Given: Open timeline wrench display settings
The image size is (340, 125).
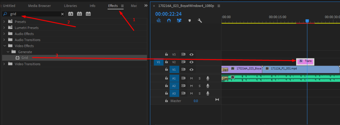Looking at the screenshot, I should [x=200, y=21].
